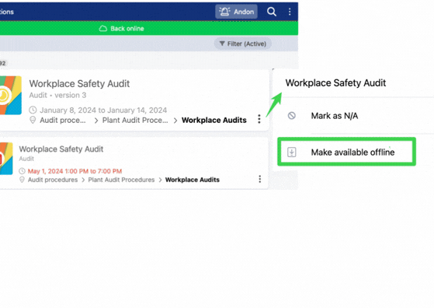The height and width of the screenshot is (308, 434).
Task: Open the search magnifier icon
Action: coord(272,12)
